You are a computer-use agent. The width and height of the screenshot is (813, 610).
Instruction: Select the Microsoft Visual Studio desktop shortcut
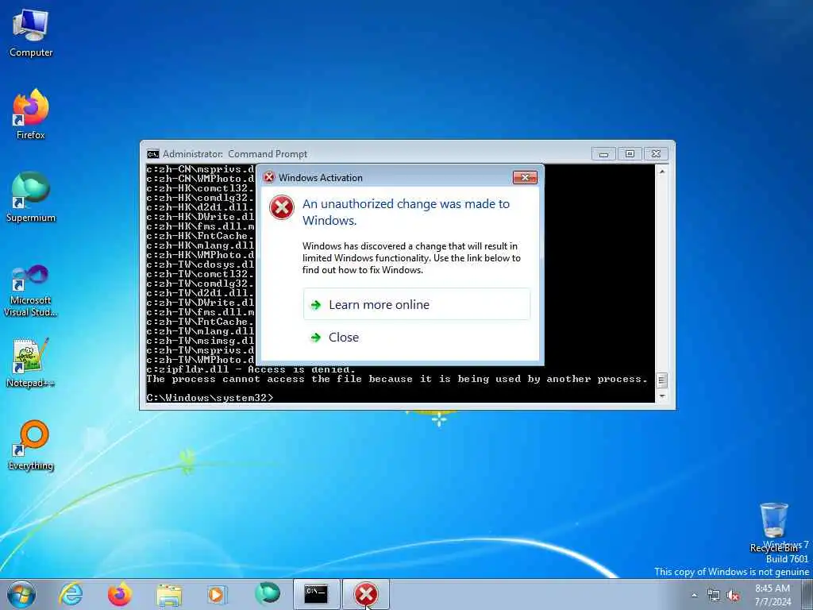(31, 291)
